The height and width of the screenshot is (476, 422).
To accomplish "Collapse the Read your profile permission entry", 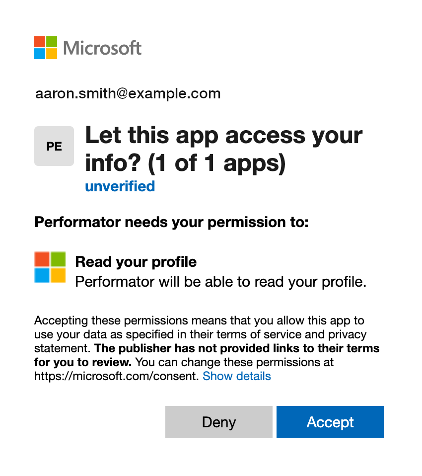I will (x=136, y=262).
